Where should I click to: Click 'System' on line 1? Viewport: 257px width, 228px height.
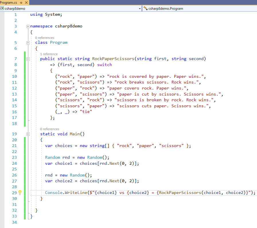(52, 14)
